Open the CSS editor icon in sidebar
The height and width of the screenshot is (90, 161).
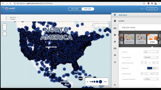115,48
